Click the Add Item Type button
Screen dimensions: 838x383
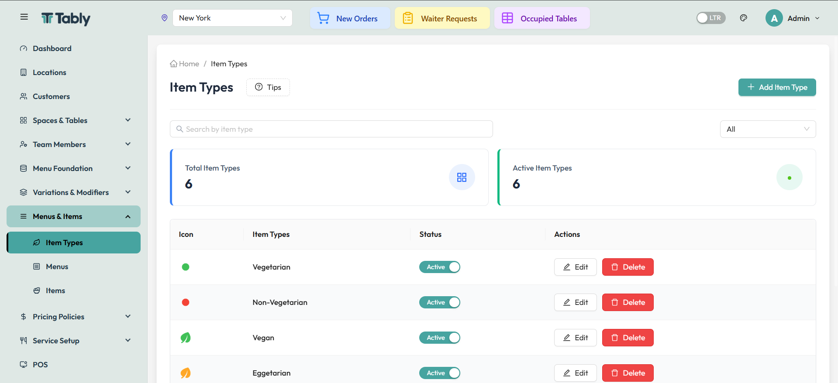coord(777,87)
